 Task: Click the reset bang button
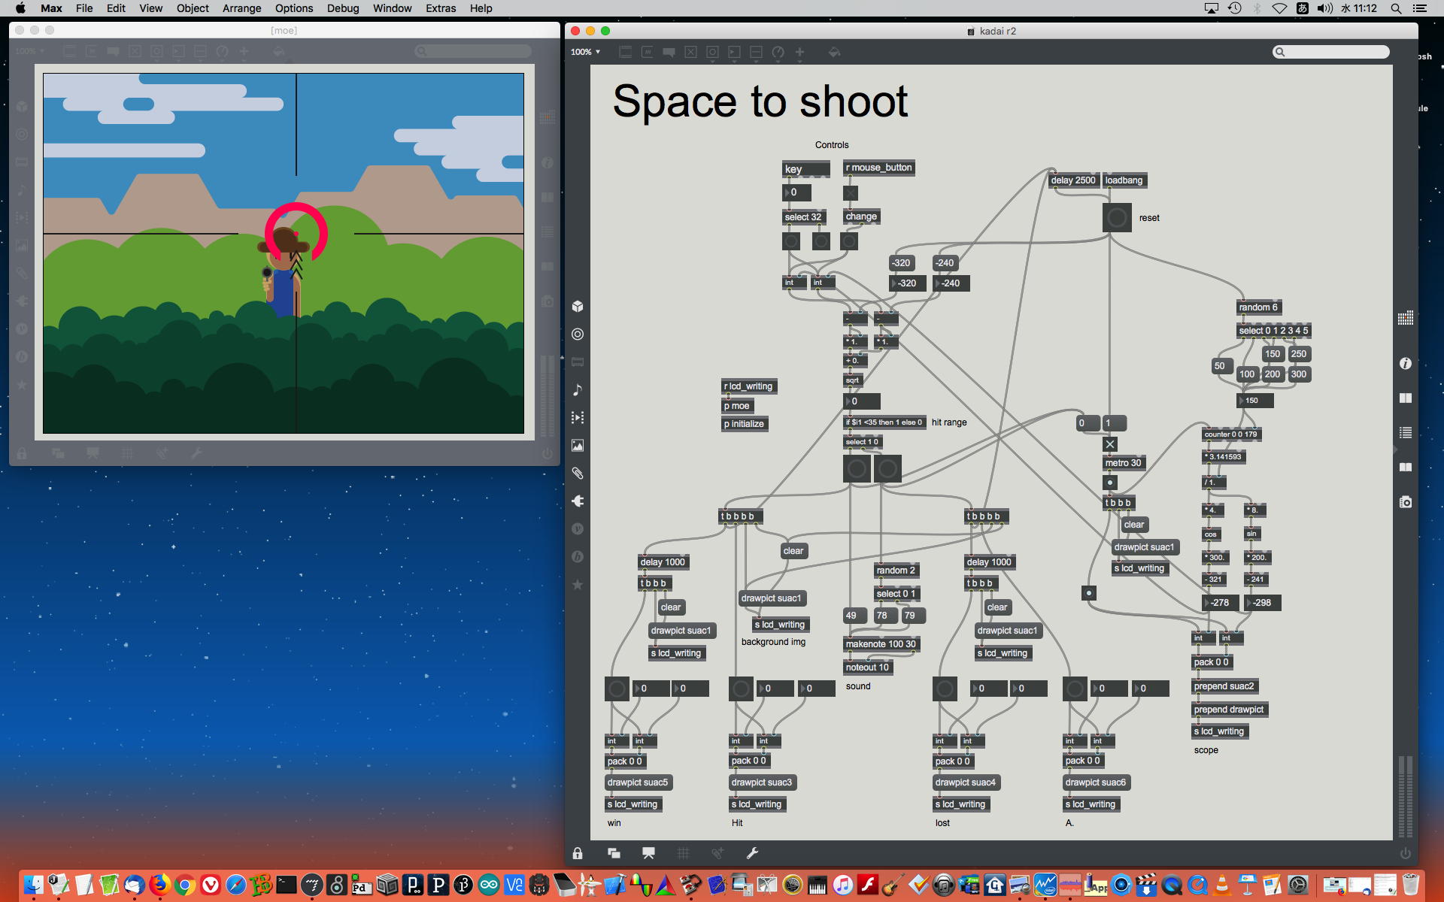click(x=1117, y=218)
